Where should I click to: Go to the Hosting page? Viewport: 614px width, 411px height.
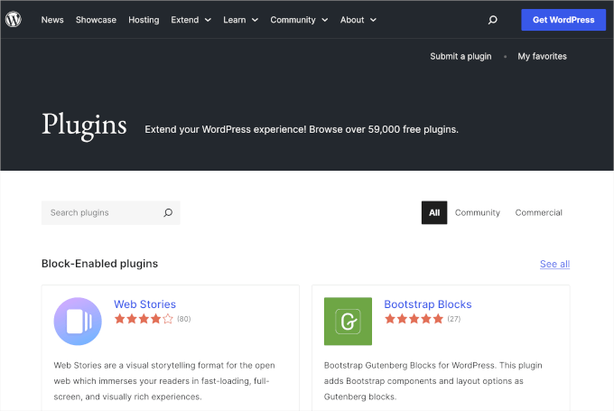pos(144,20)
